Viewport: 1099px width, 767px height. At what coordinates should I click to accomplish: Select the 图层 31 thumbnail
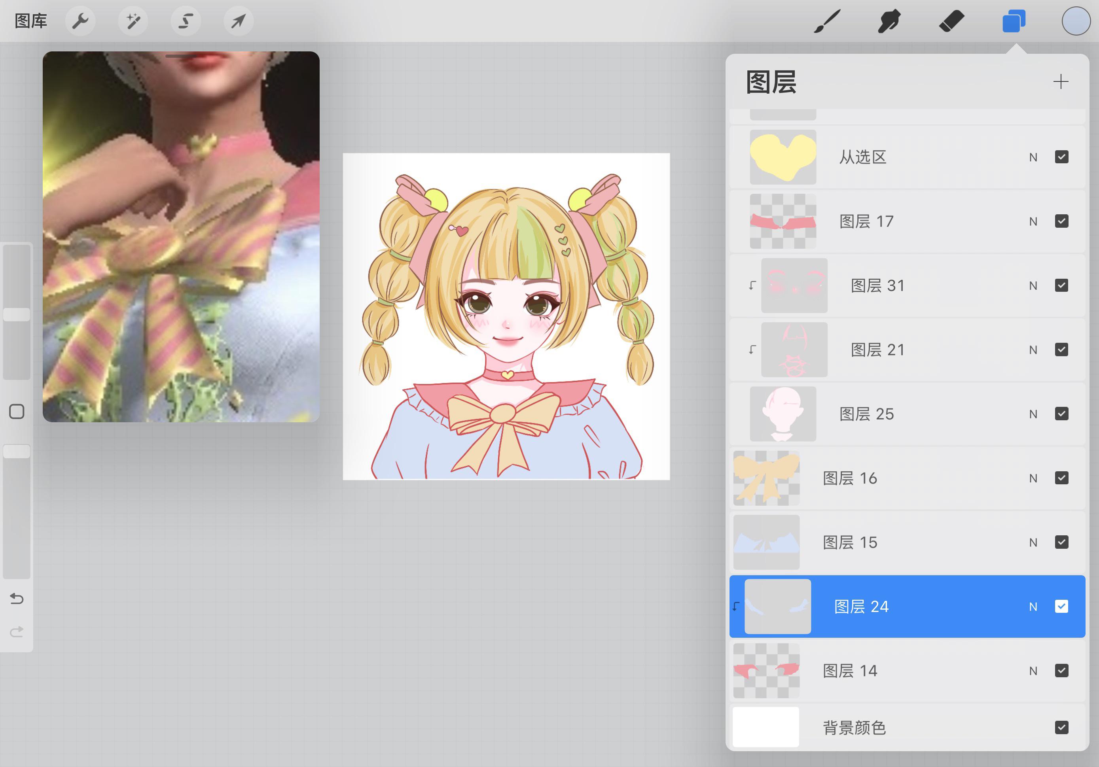click(794, 285)
